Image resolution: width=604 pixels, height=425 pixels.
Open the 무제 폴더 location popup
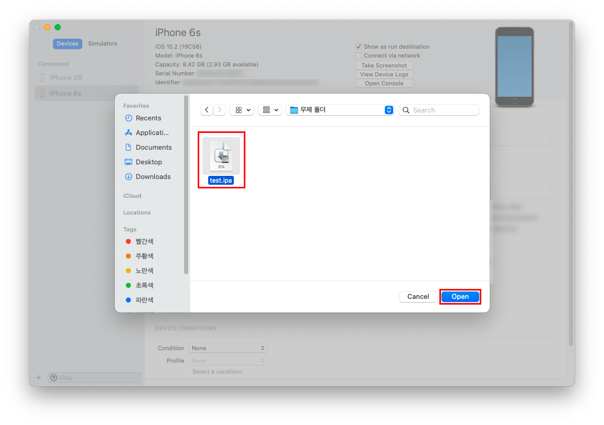340,110
